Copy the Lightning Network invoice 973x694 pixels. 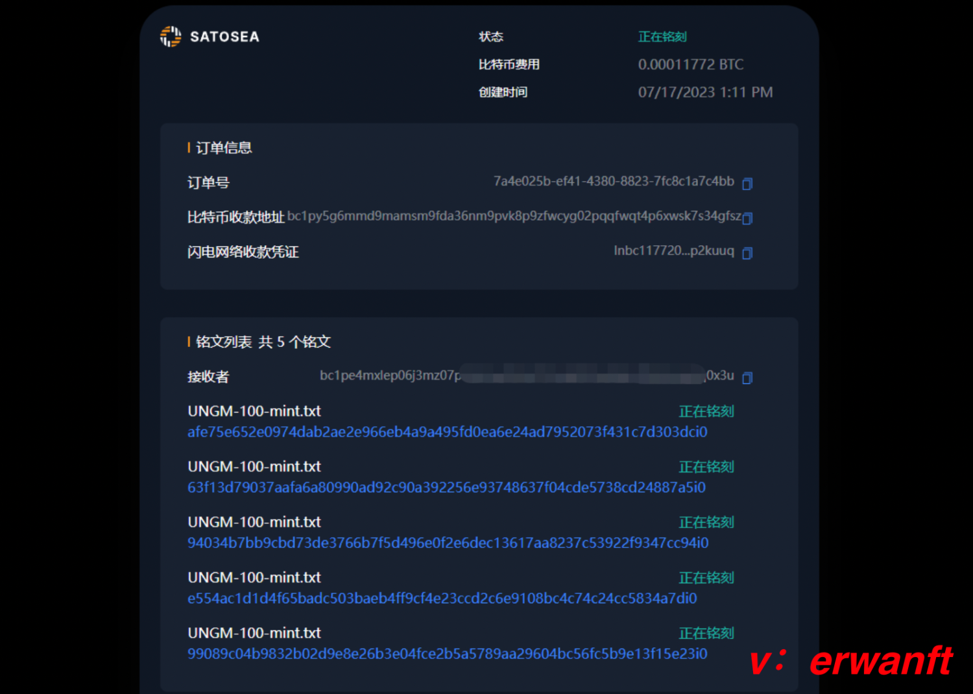(x=747, y=254)
